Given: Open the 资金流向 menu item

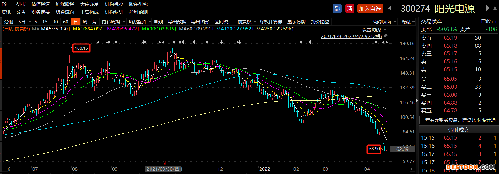Looking at the screenshot, I should pyautogui.click(x=65, y=12).
